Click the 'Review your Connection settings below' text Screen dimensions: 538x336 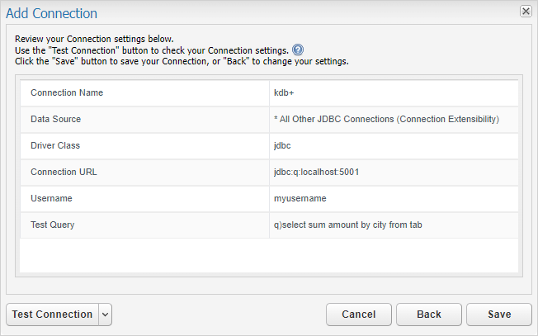pos(94,39)
